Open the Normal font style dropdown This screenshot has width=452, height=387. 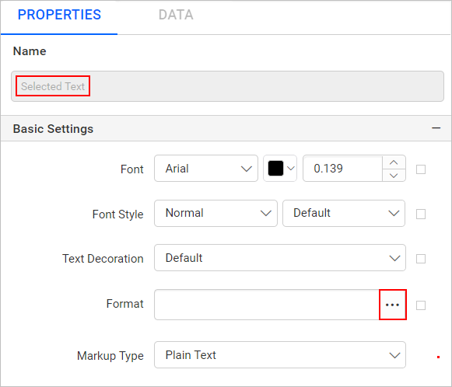coord(215,214)
